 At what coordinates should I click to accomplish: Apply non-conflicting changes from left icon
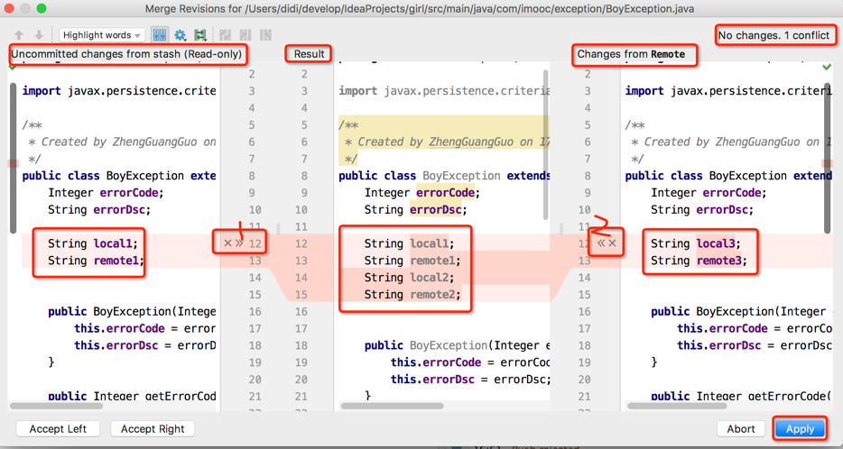[245, 35]
